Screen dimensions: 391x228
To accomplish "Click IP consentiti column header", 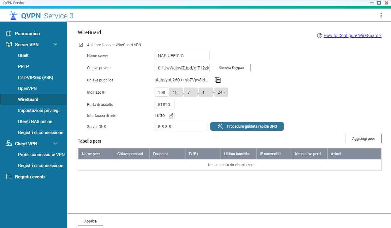I will coord(274,154).
